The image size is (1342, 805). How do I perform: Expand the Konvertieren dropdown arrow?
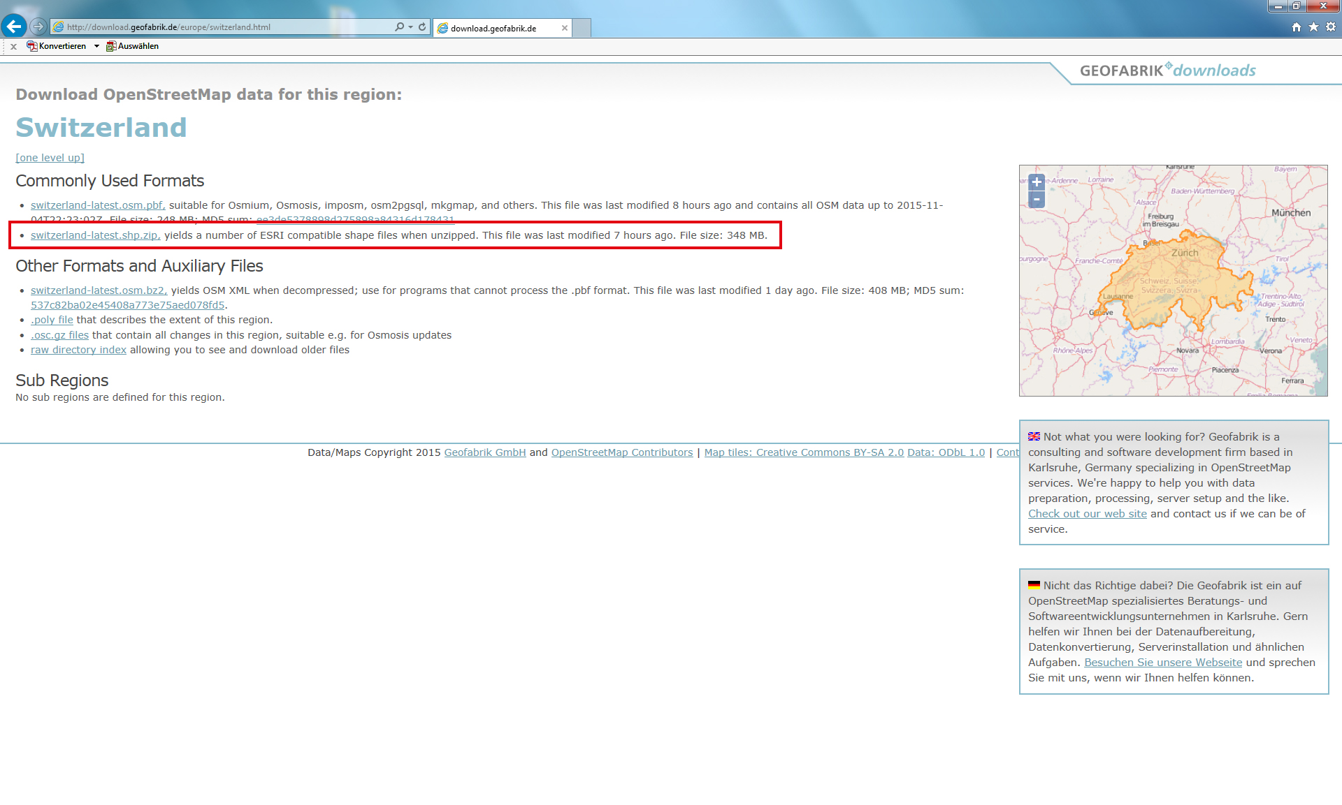(x=96, y=46)
